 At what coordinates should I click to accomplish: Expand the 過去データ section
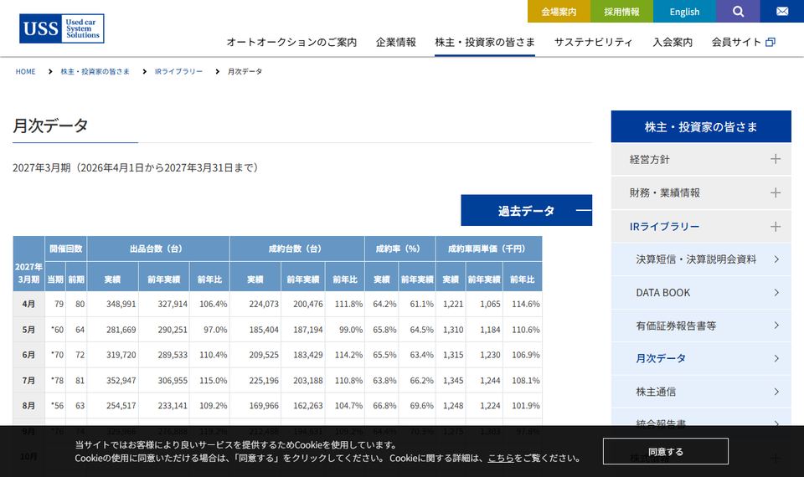tap(526, 210)
